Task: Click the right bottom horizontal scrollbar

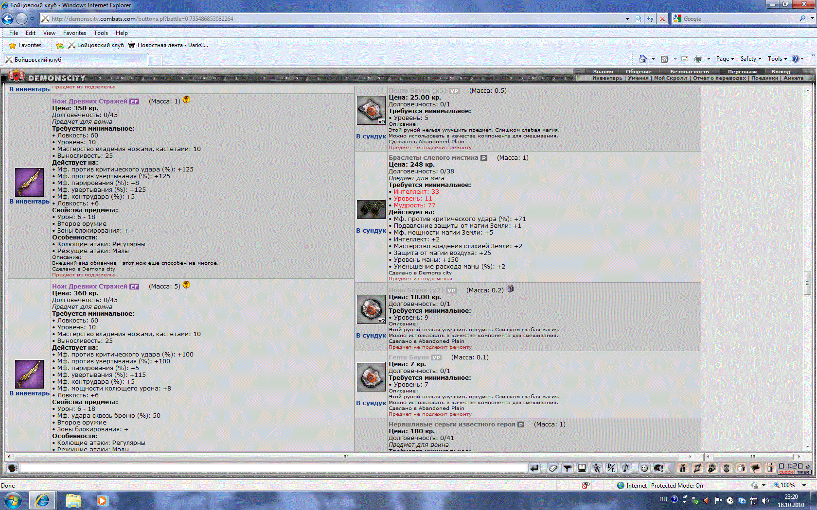Action: click(753, 457)
